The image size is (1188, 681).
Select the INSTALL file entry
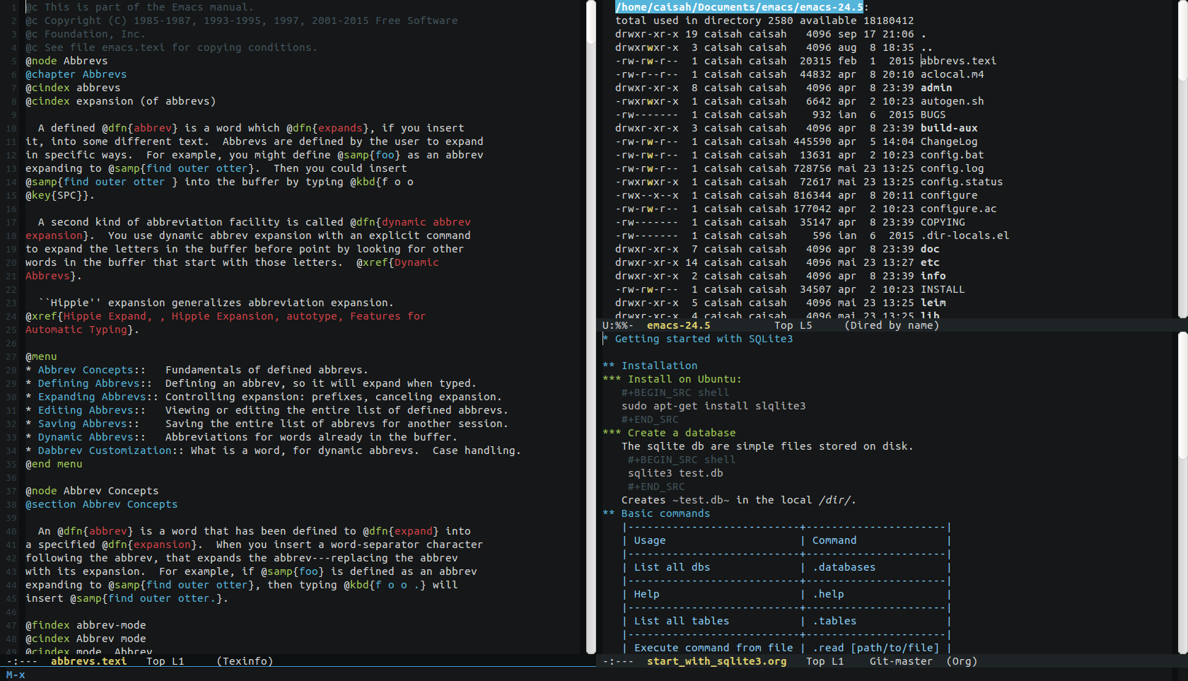943,289
